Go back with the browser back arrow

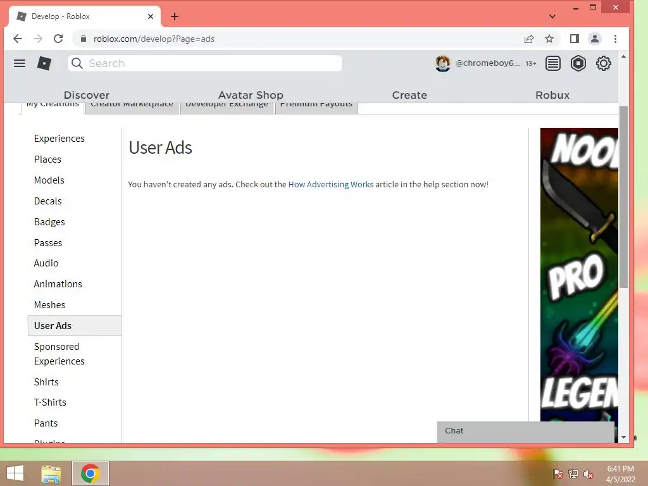(18, 39)
